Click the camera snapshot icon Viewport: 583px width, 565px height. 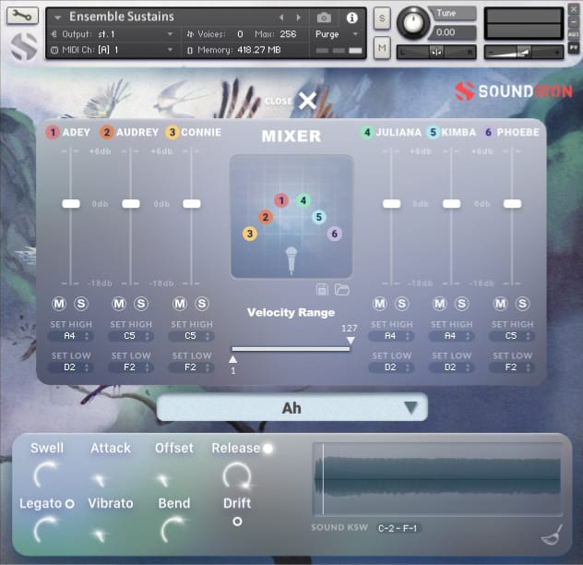tap(324, 18)
